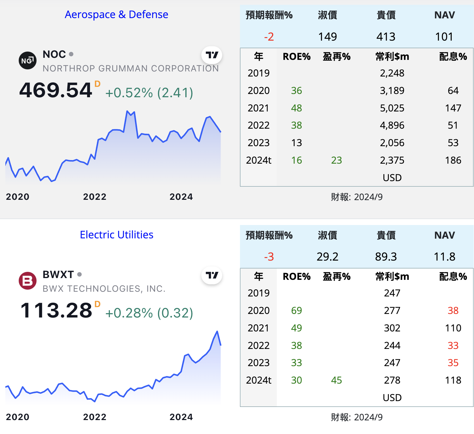Screen dimensions: 474x434
Task: Click the BWXT price 113.28
Action: [x=56, y=310]
